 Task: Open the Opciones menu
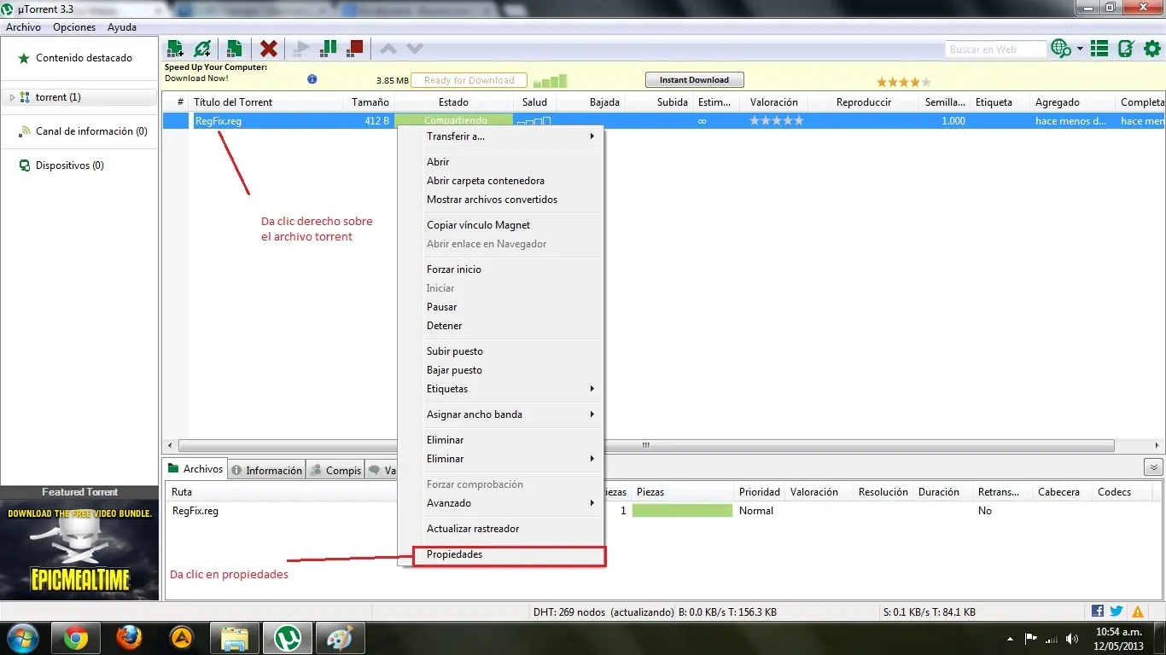point(74,27)
